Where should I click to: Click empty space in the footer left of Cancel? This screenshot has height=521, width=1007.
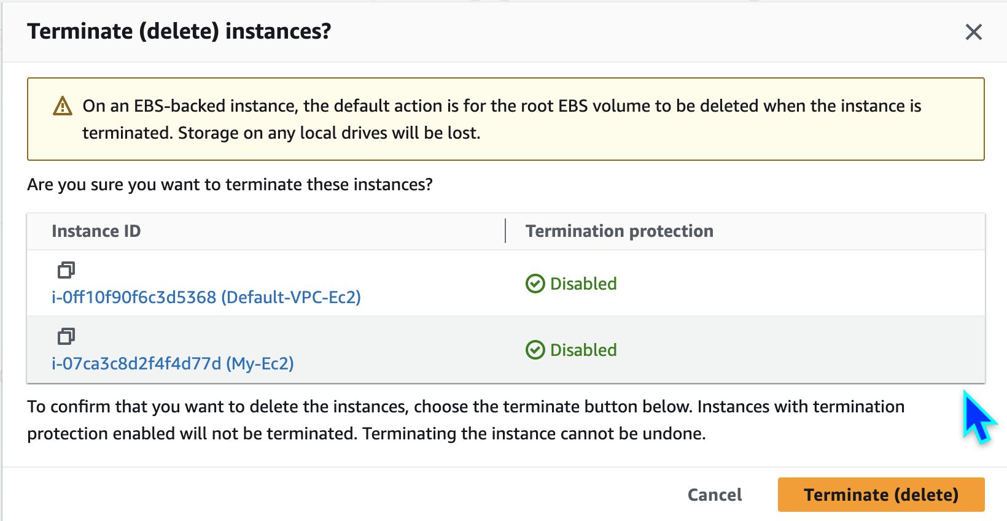point(344,495)
